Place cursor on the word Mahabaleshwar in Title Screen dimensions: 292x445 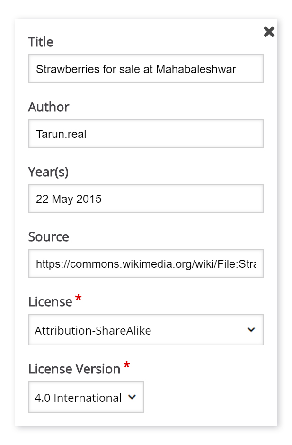pyautogui.click(x=196, y=69)
